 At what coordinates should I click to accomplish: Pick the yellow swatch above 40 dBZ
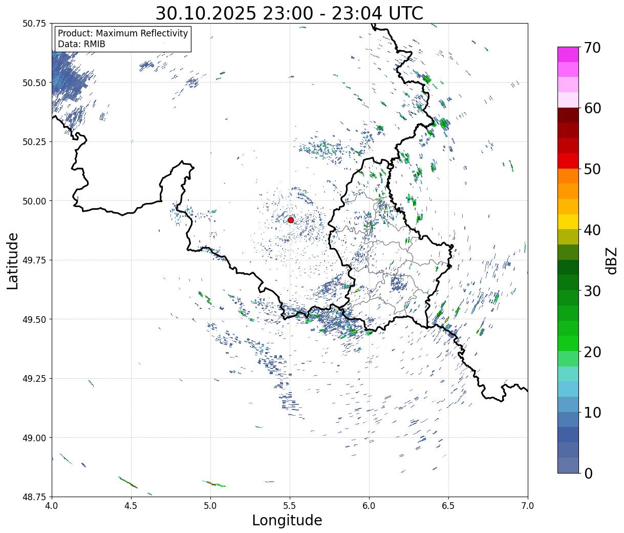point(568,221)
